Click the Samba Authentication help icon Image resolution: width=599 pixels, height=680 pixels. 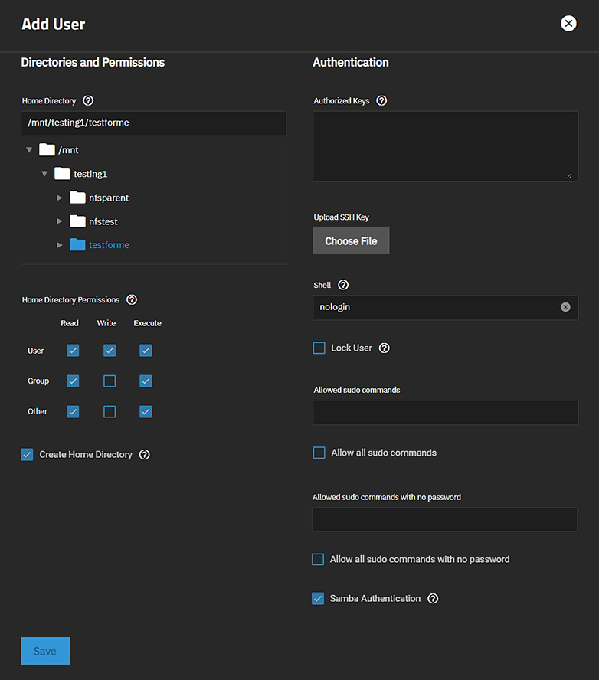(433, 598)
